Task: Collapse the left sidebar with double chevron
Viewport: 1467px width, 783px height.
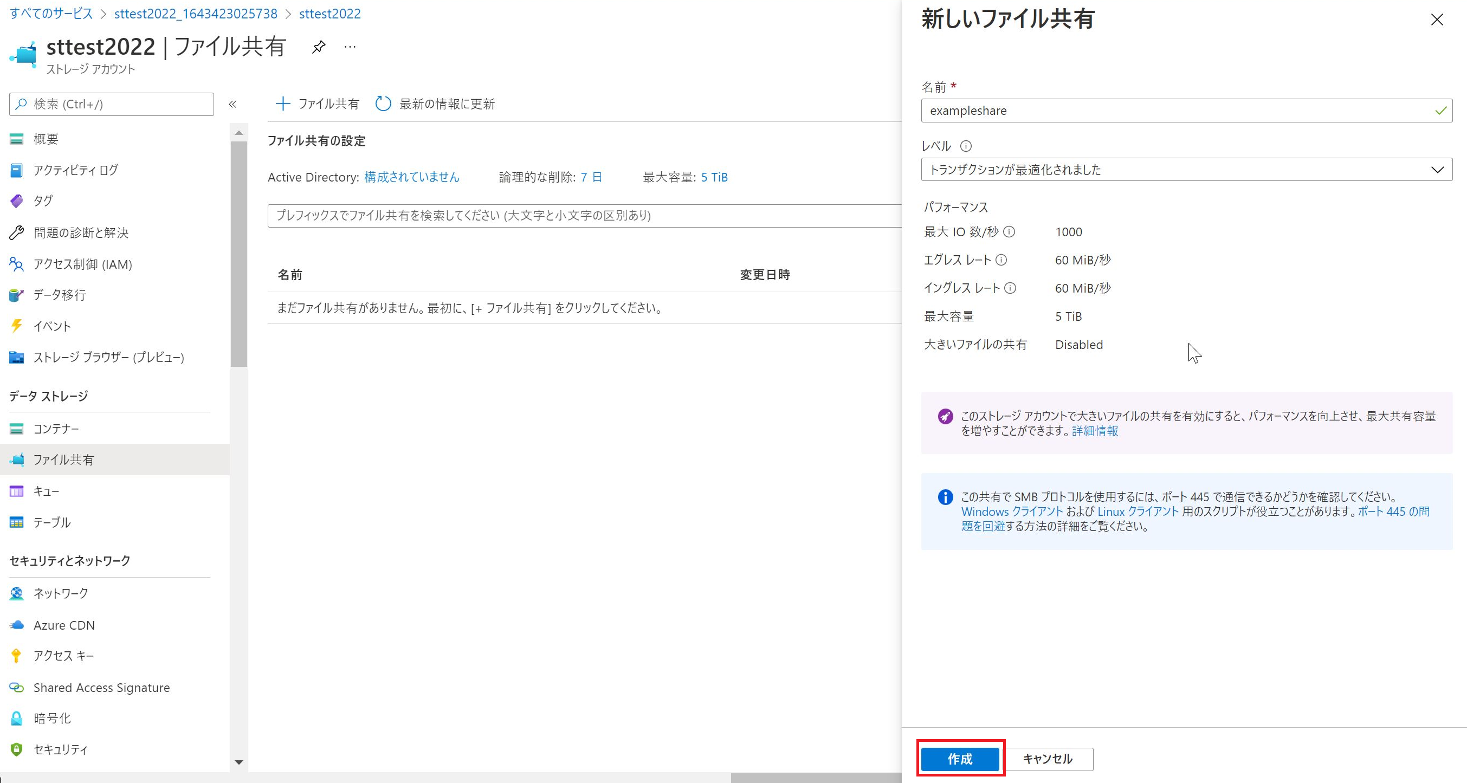Action: click(x=232, y=104)
